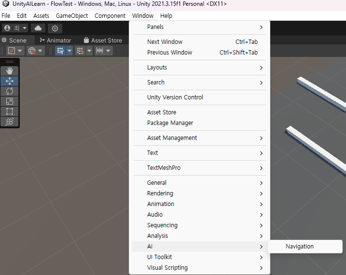The width and height of the screenshot is (346, 275).
Task: Open the Edit menu
Action: pos(22,16)
